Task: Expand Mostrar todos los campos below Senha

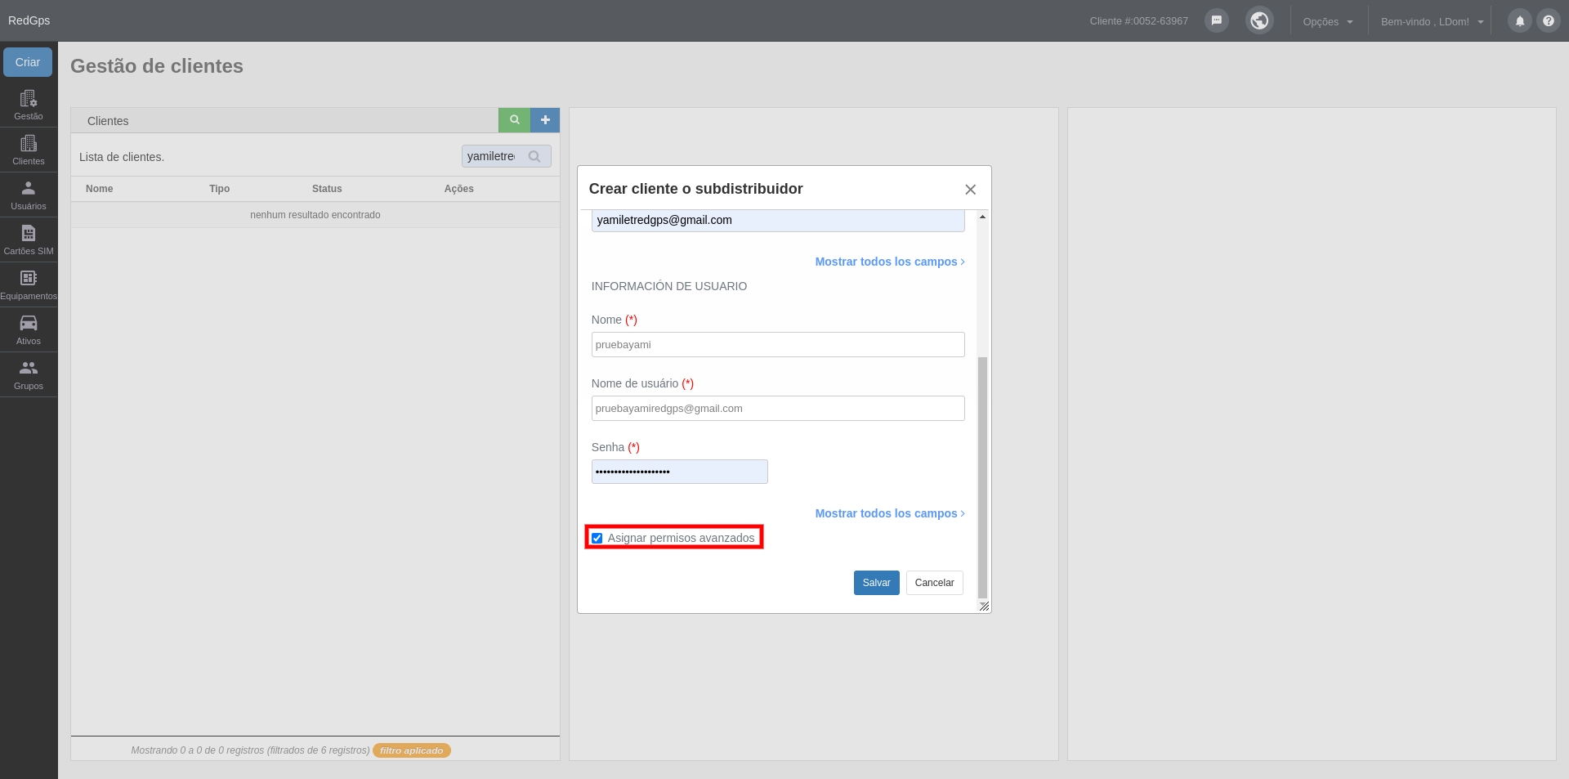Action: click(x=890, y=513)
